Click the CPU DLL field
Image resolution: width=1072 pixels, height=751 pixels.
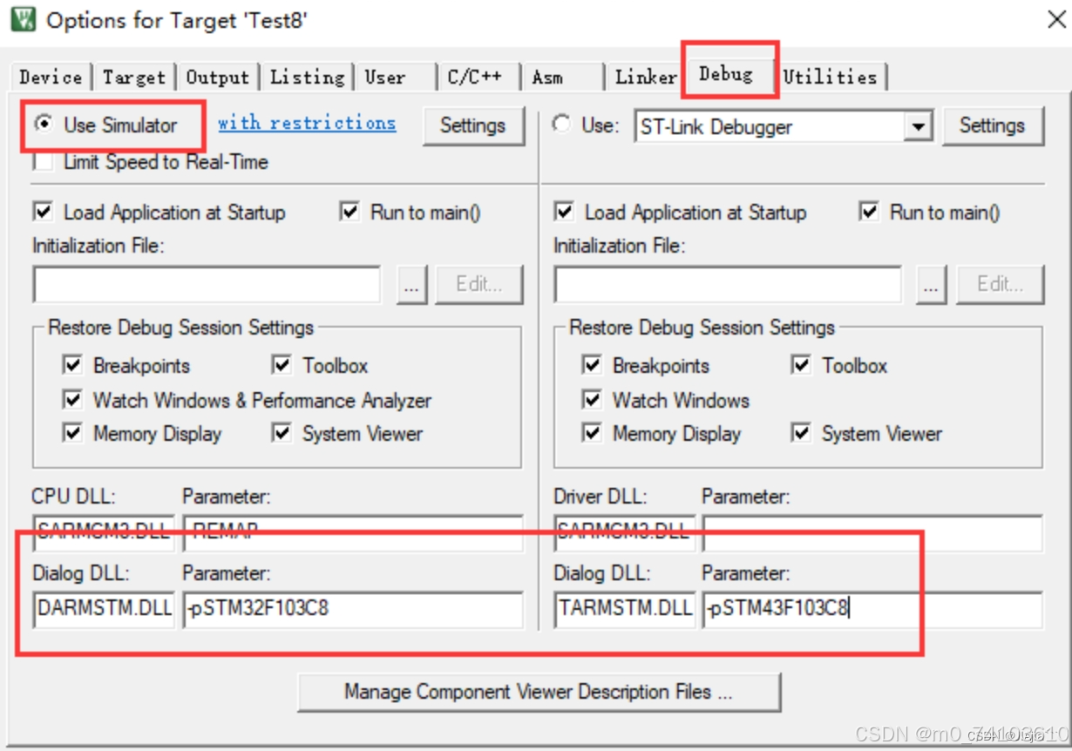click(x=104, y=532)
